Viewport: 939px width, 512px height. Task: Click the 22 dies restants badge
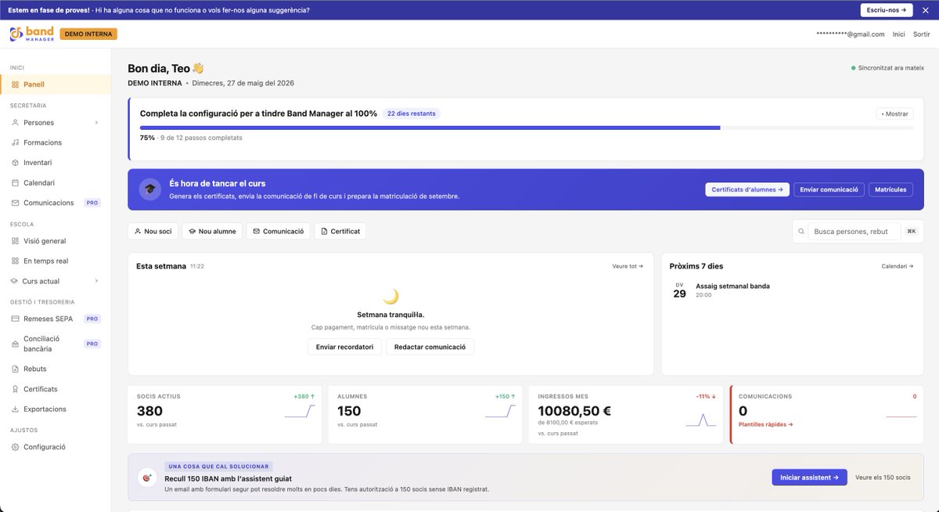[x=412, y=114]
